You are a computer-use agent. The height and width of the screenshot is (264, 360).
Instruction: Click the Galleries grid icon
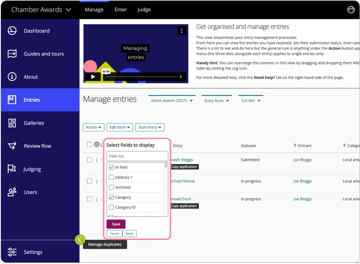point(12,123)
